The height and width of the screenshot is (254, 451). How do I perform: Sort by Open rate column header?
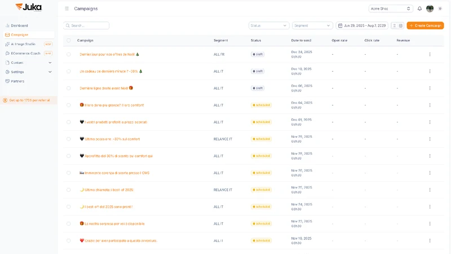[x=339, y=40]
